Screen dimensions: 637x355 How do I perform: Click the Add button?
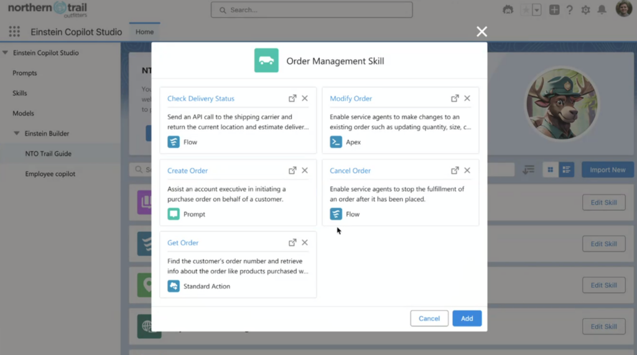coord(467,318)
